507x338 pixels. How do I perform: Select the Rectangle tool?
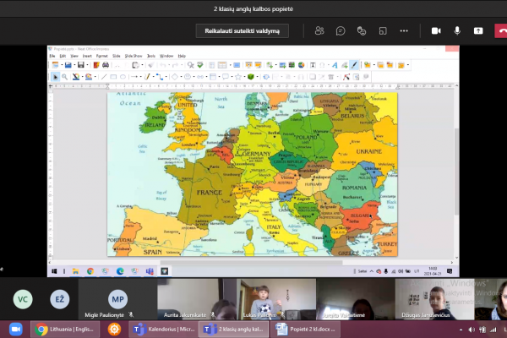(113, 77)
